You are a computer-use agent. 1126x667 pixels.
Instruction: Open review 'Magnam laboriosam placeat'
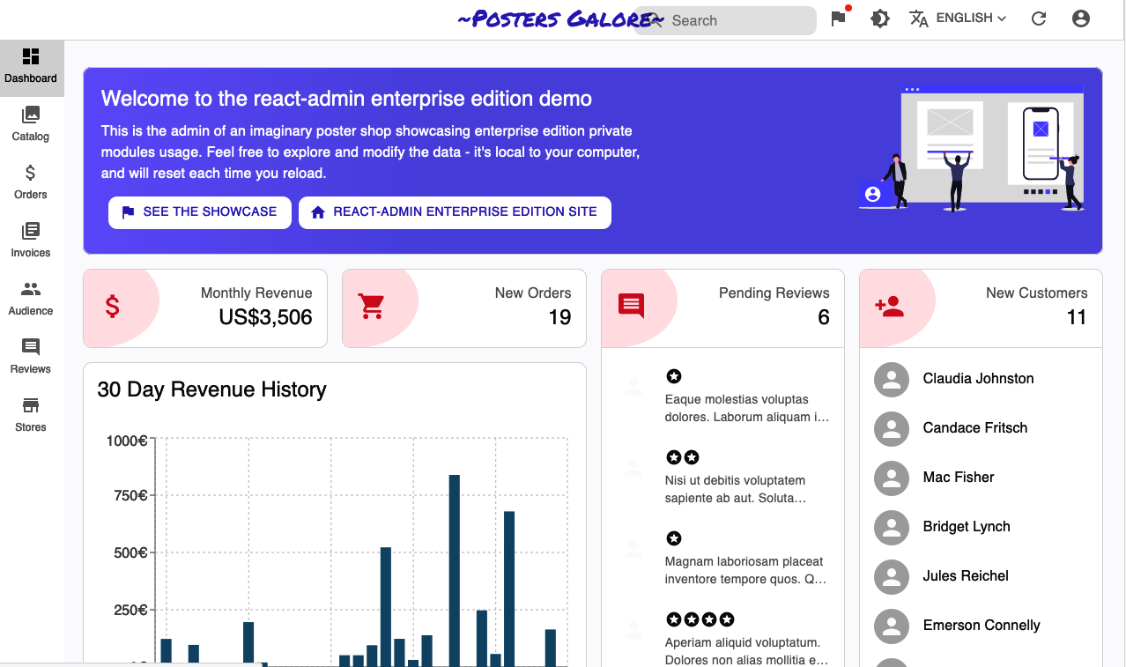(x=722, y=559)
